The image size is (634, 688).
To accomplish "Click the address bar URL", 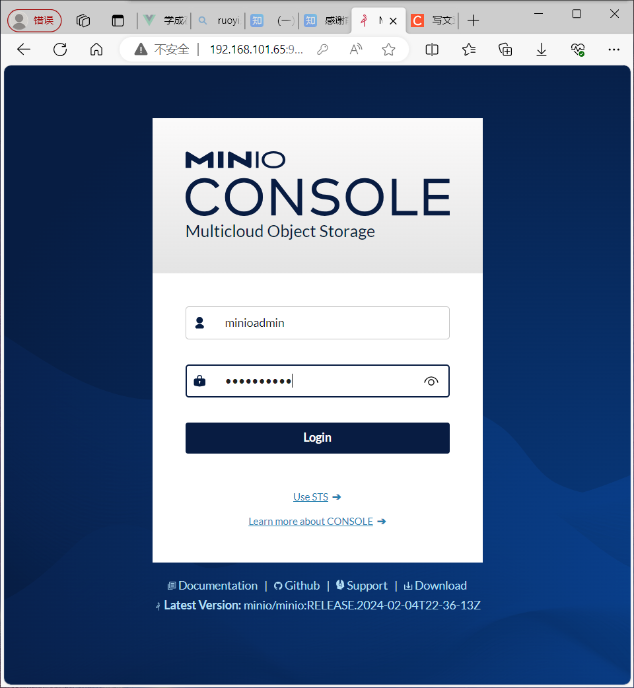I will coord(256,50).
